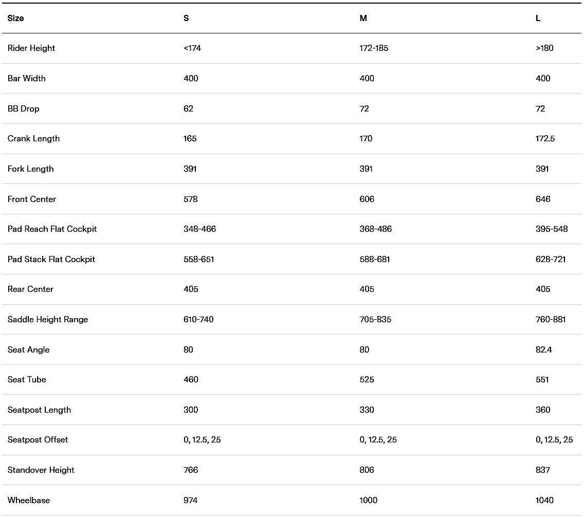Click the Crank Length row label
This screenshot has height=518, width=584.
click(x=33, y=139)
